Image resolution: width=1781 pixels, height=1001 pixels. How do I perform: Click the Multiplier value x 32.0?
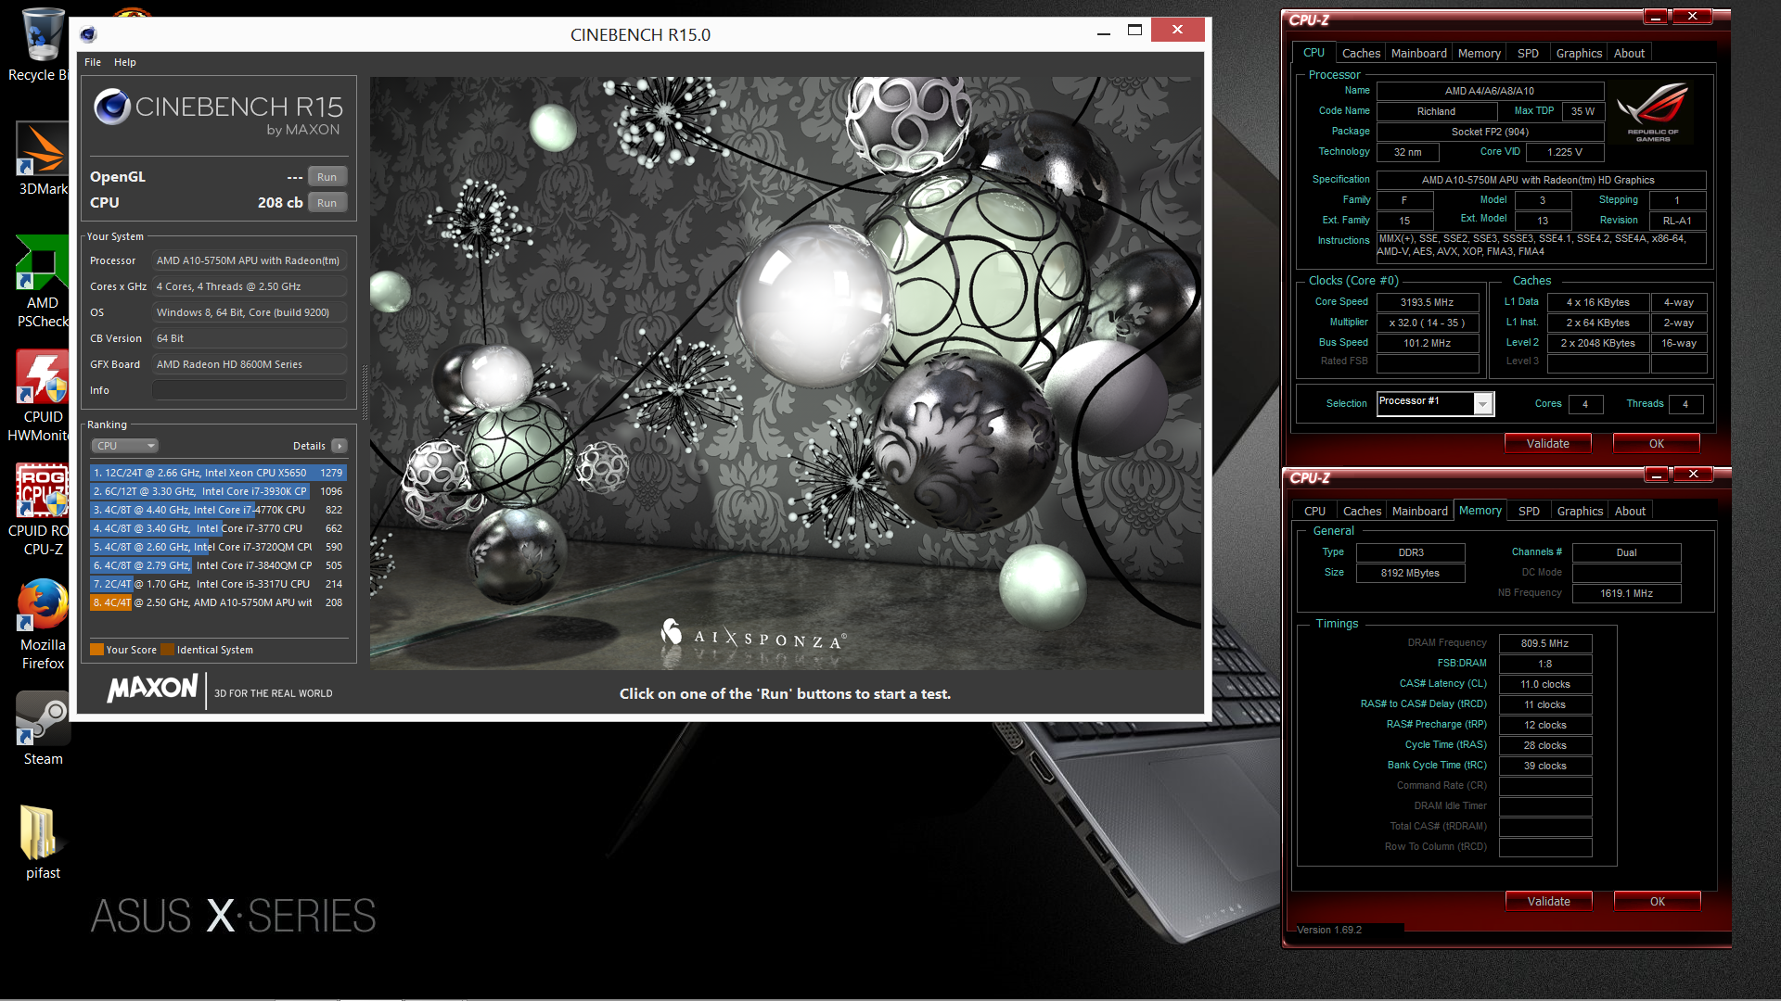tap(1427, 323)
